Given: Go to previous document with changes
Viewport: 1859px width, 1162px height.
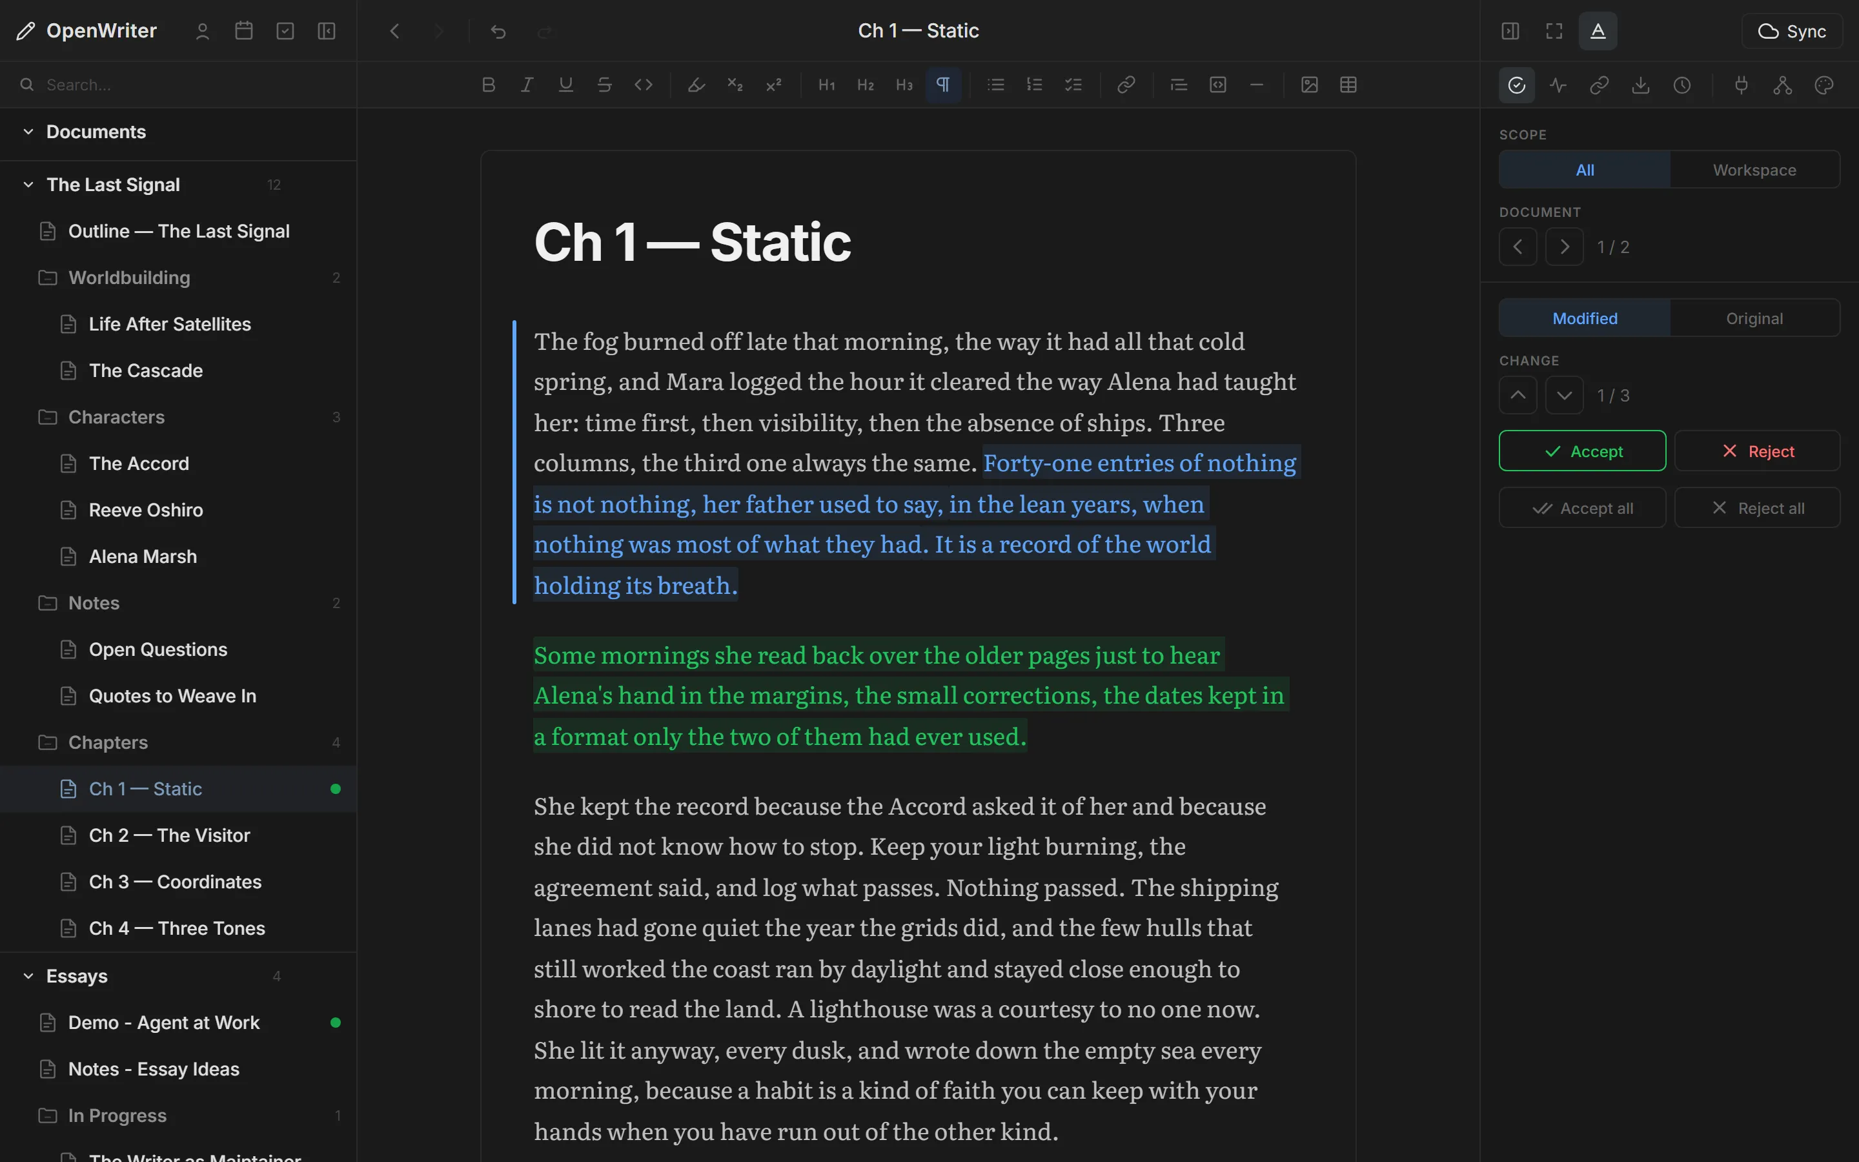Looking at the screenshot, I should pos(1518,247).
